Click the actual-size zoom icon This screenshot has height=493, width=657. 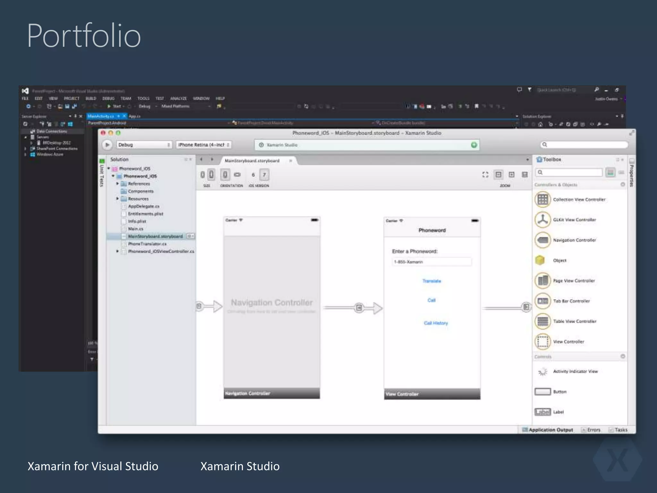[525, 175]
